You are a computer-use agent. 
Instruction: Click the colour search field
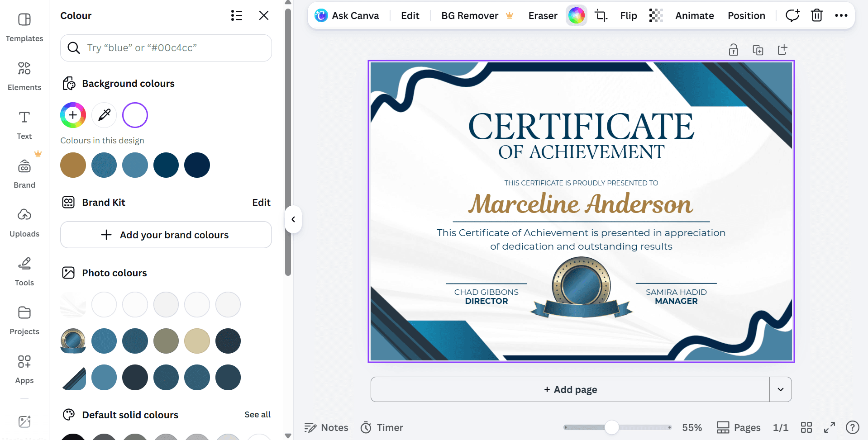166,48
